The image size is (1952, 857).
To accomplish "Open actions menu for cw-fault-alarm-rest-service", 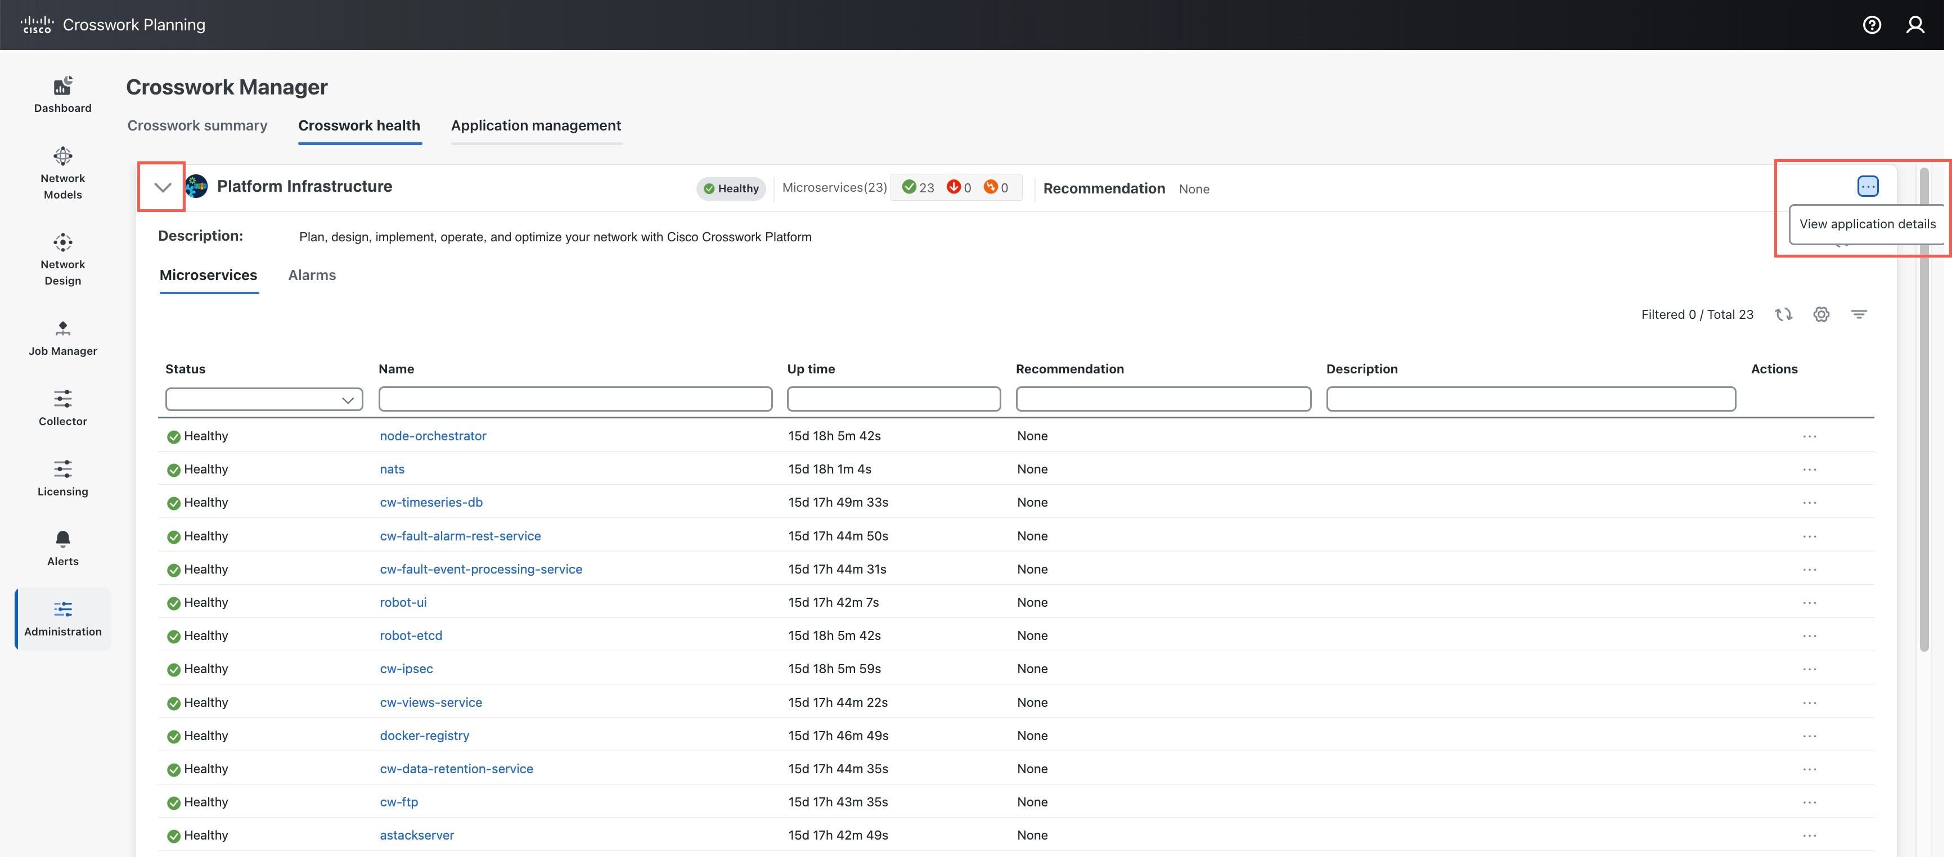I will (1810, 536).
